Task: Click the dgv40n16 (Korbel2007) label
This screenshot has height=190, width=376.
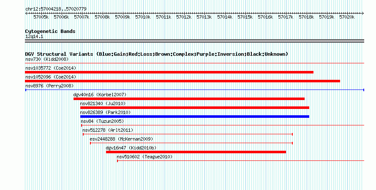Action: 100,95
